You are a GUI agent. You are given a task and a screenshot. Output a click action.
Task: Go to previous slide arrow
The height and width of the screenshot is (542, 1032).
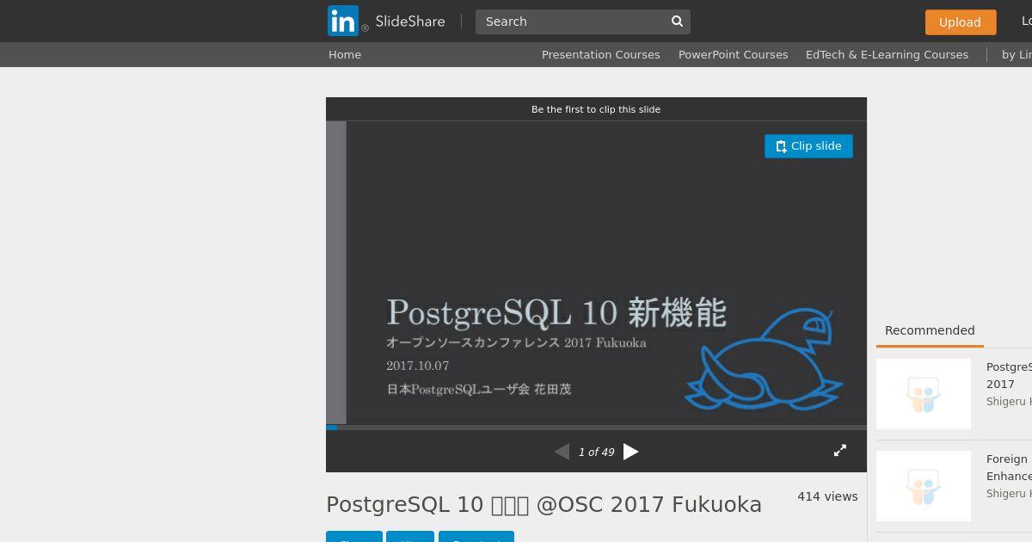[x=562, y=452]
